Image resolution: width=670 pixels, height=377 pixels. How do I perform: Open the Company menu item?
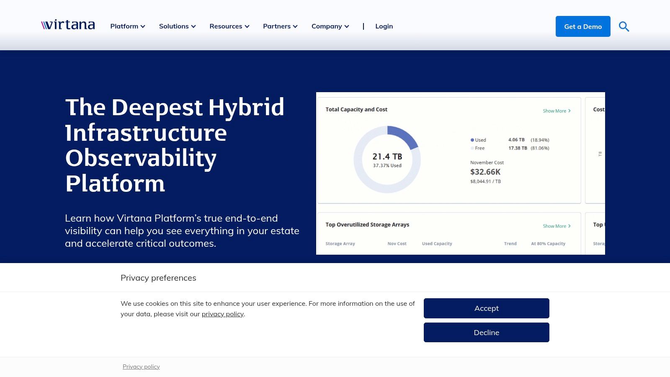[x=327, y=26]
